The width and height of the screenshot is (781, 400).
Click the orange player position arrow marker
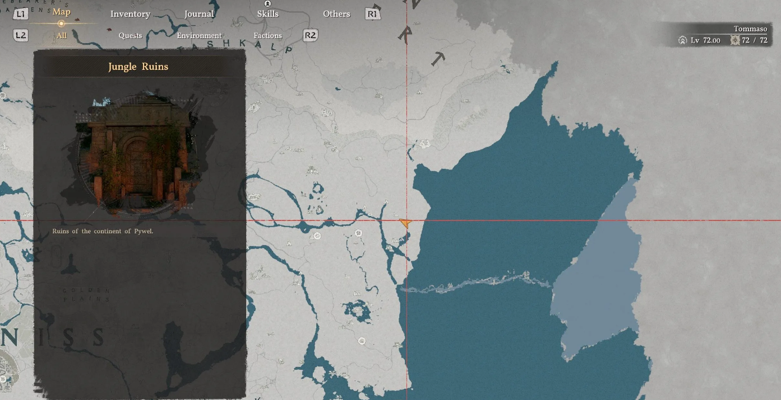(405, 224)
